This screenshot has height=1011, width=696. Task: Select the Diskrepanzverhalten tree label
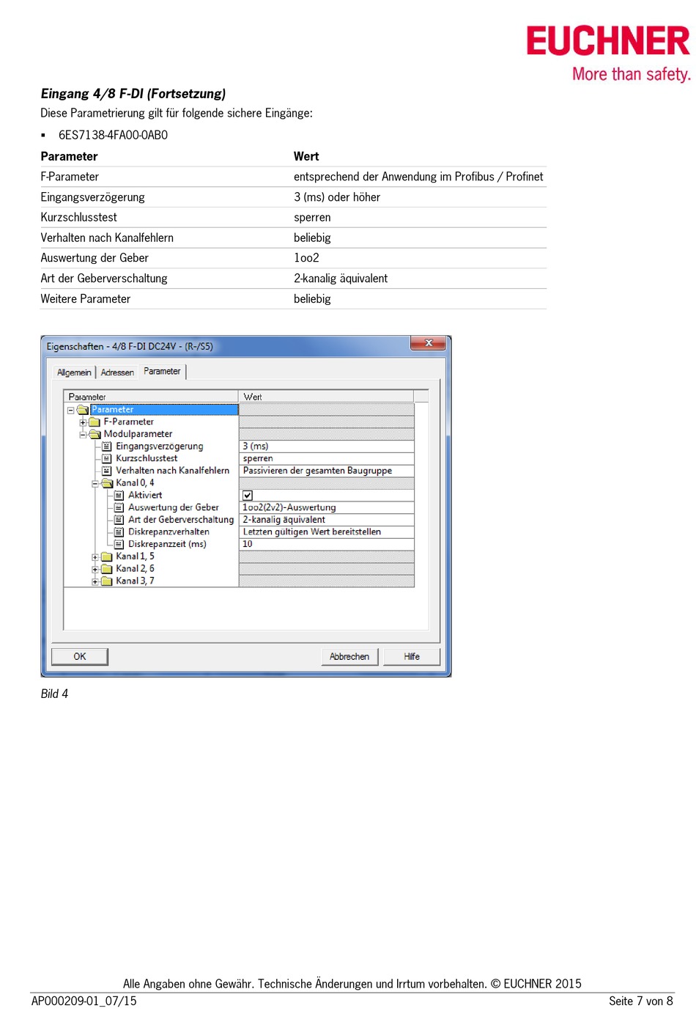click(x=169, y=532)
